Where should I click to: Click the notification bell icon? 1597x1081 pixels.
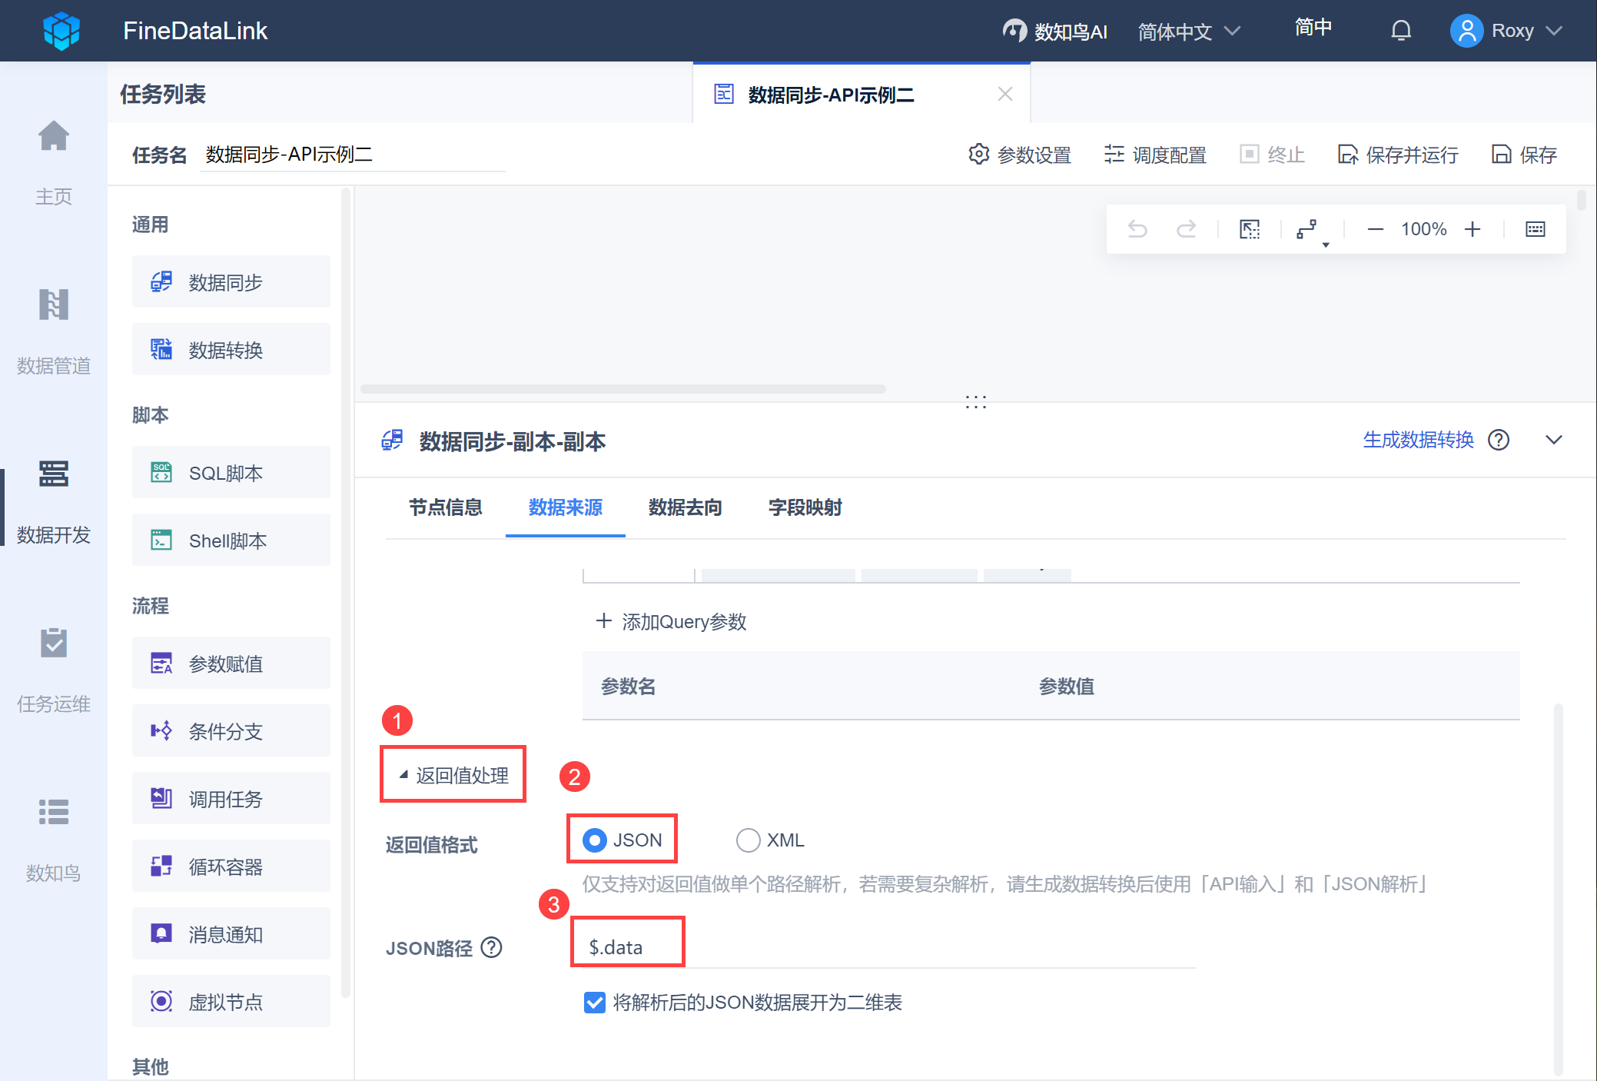[x=1401, y=31]
